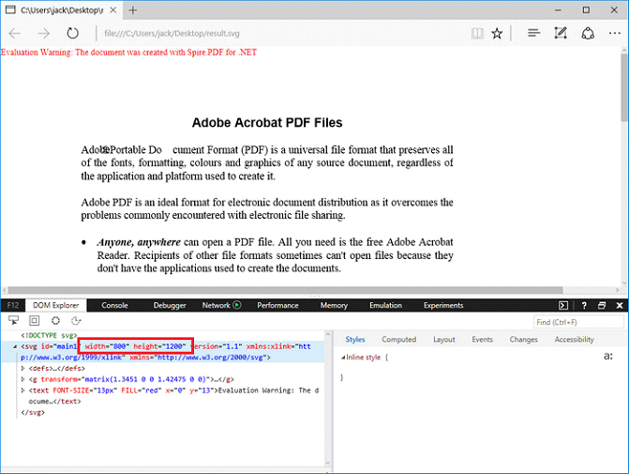The width and height of the screenshot is (629, 474).
Task: Click the Find (Ctrl+F) search box
Action: 578,322
